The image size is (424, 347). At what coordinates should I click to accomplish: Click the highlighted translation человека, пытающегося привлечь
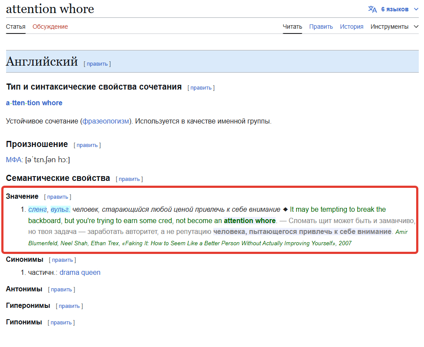[x=302, y=232]
